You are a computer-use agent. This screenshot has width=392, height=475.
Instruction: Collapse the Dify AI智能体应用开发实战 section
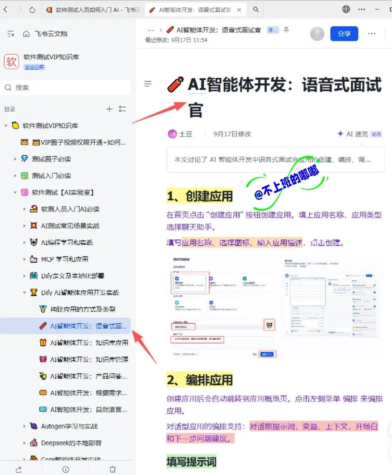24,292
